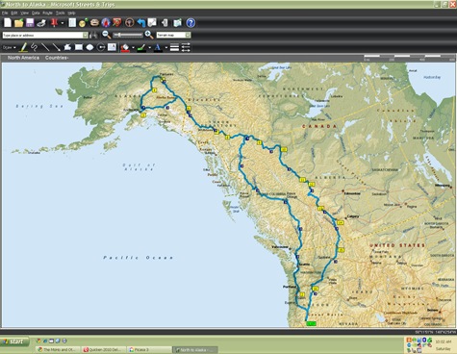Click the steering wheel driving icon
This screenshot has height=354, width=457.
click(x=129, y=23)
